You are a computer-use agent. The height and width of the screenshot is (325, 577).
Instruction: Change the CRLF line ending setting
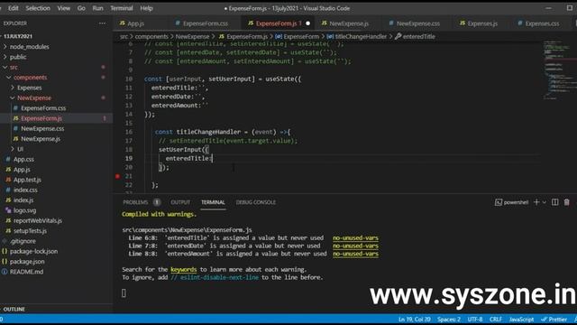[496, 320]
